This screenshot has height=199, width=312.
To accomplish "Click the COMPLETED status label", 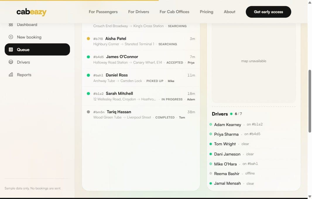I will click(x=165, y=118).
